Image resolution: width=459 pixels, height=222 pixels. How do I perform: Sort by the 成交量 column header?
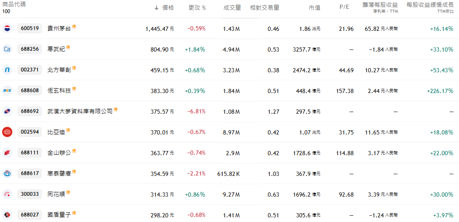pos(232,8)
